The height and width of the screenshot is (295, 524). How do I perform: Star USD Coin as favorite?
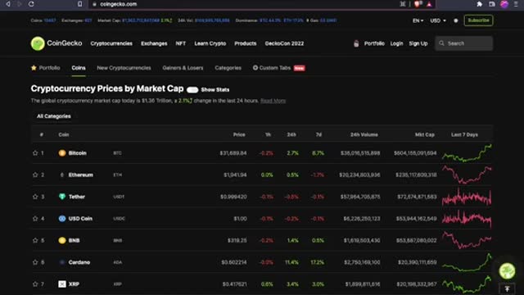point(35,219)
